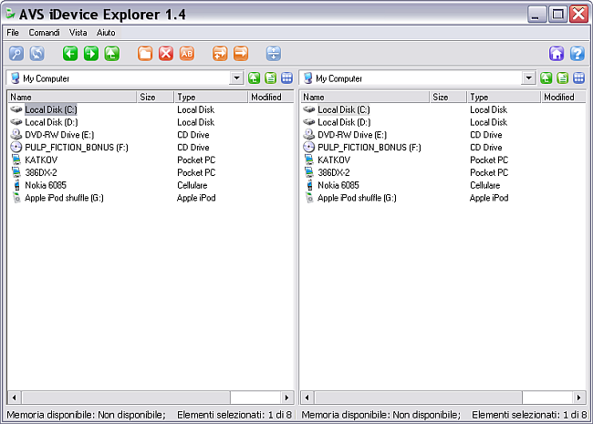Select Local Disk (C:) in left panel
This screenshot has height=424, width=593.
pos(51,109)
